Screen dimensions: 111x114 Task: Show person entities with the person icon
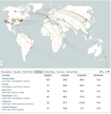(106, 72)
